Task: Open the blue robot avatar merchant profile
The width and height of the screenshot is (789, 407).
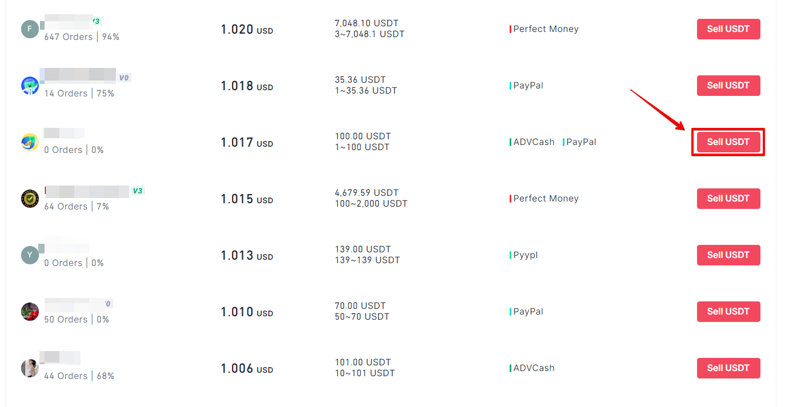Action: pyautogui.click(x=30, y=86)
